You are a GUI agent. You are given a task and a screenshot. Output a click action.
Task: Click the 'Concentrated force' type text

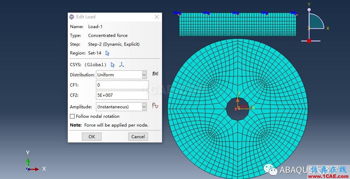(108, 35)
